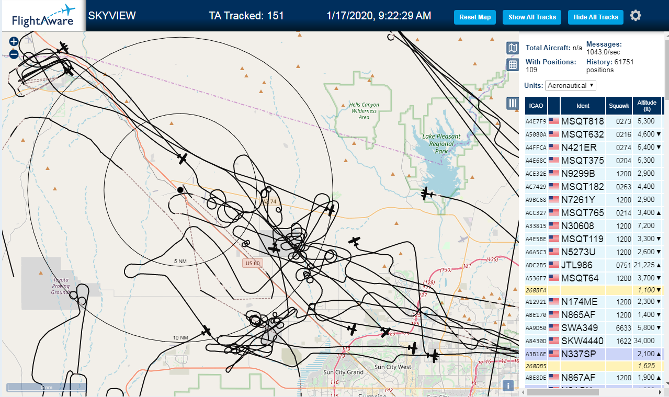Select the aircraft icon inside the innermost range ring

[182, 158]
